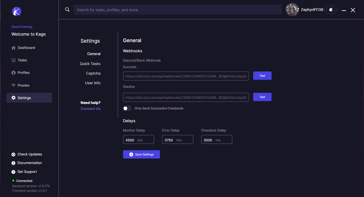This screenshot has width=364, height=197.
Task: Select the User Info settings section
Action: click(x=93, y=83)
